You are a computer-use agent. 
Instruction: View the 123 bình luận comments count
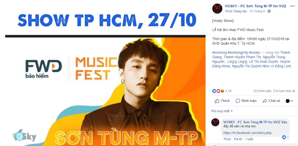pos(262,91)
